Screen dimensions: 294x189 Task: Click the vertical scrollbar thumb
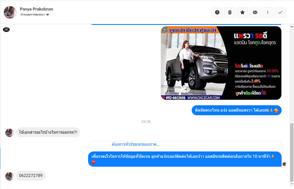292,152
